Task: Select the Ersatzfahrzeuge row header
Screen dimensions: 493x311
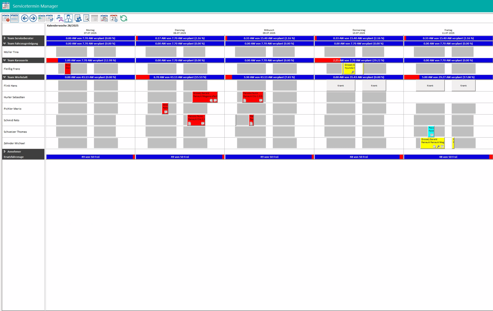Action: [14, 157]
